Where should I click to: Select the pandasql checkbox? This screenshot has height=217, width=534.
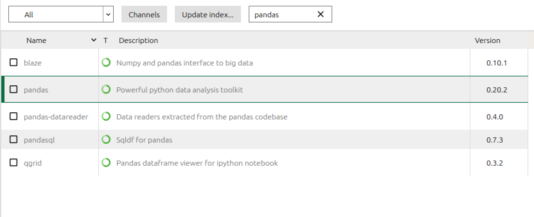tap(13, 140)
